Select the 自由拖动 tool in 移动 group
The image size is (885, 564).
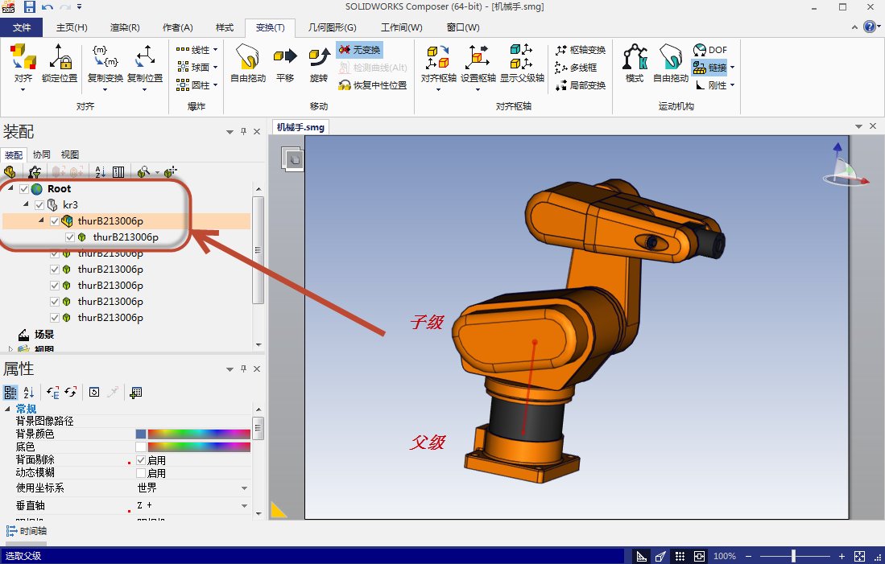[247, 64]
